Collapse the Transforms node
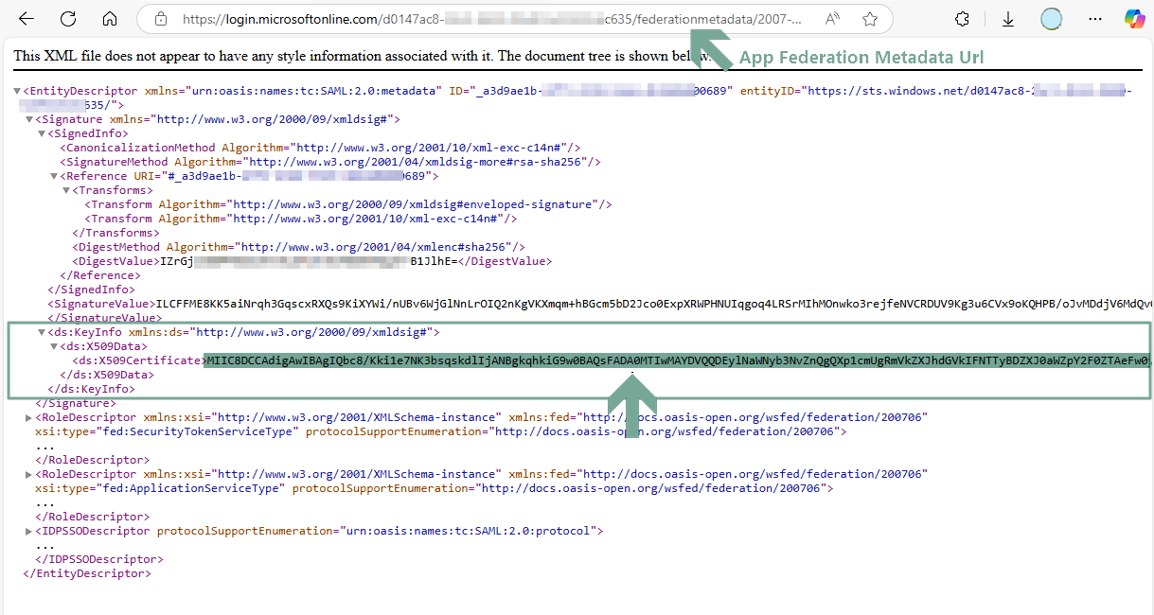 [x=65, y=190]
